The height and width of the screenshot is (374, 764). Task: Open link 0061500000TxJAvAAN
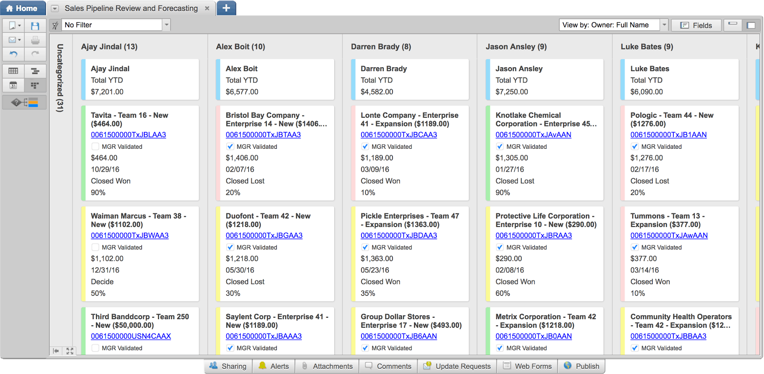(533, 135)
